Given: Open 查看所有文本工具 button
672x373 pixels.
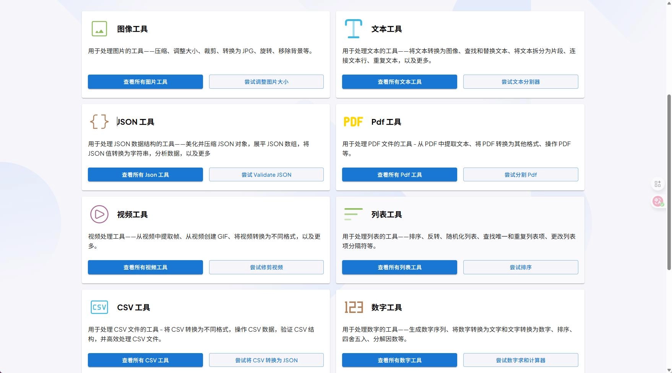Looking at the screenshot, I should click(x=399, y=82).
